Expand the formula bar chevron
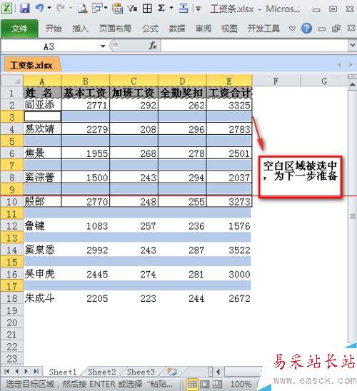The height and width of the screenshot is (391, 357). 352,46
